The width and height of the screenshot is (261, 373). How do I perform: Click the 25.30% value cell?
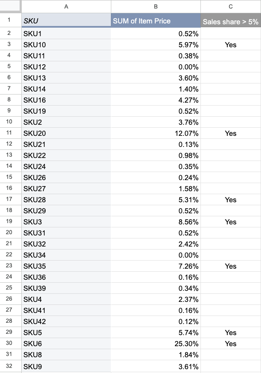(156, 344)
